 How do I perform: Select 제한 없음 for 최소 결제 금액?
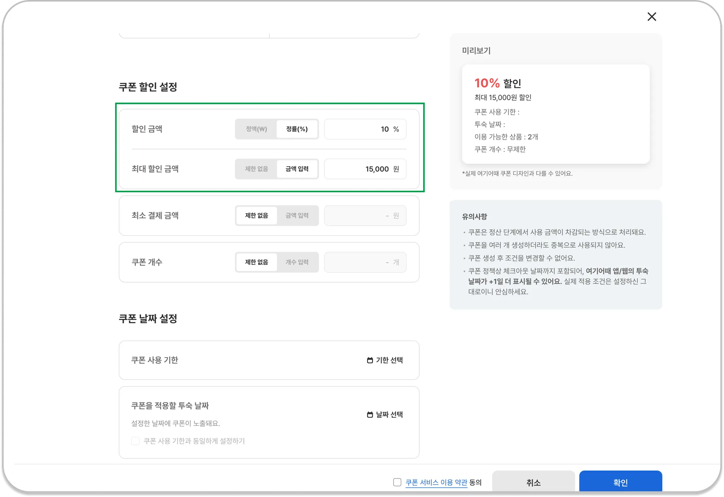tap(256, 215)
